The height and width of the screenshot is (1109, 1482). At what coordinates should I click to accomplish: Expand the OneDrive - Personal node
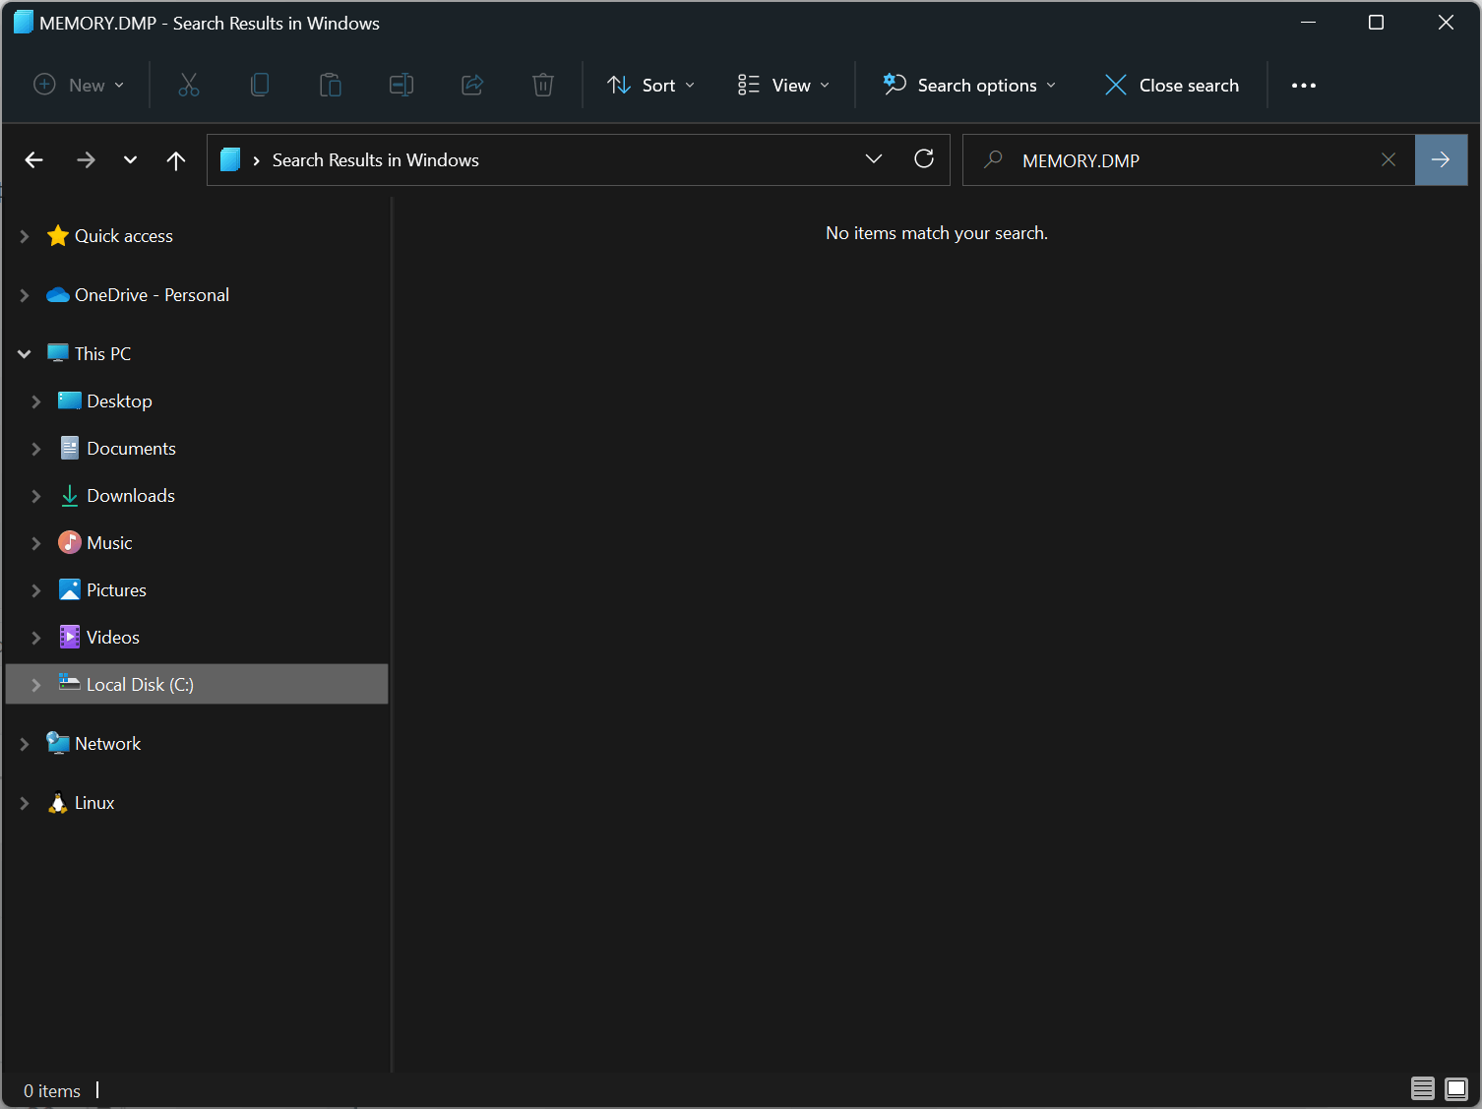(25, 295)
